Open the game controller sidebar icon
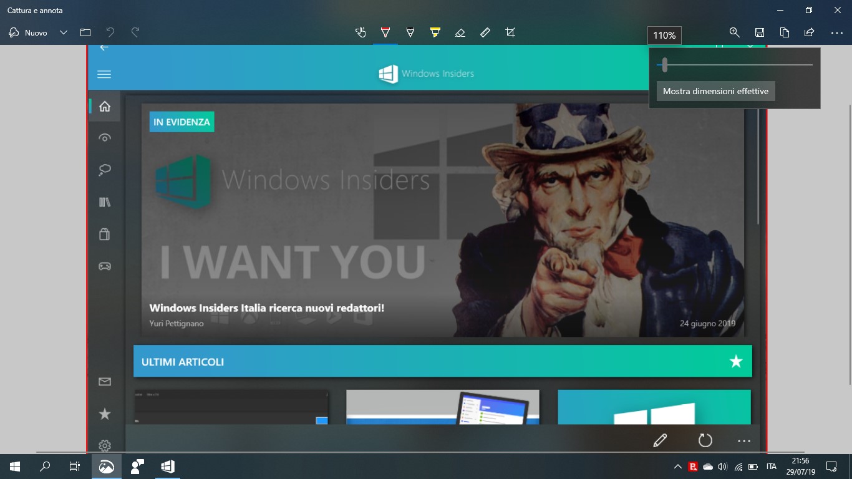Image resolution: width=852 pixels, height=479 pixels. pos(105,266)
